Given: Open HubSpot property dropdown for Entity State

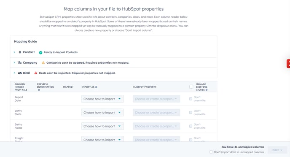Looking at the screenshot, I should (x=156, y=113).
